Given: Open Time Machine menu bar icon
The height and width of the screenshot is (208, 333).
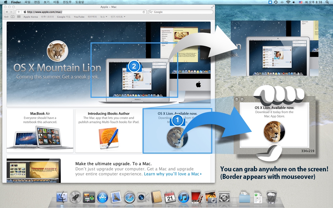Looking at the screenshot, I should tap(276, 2).
